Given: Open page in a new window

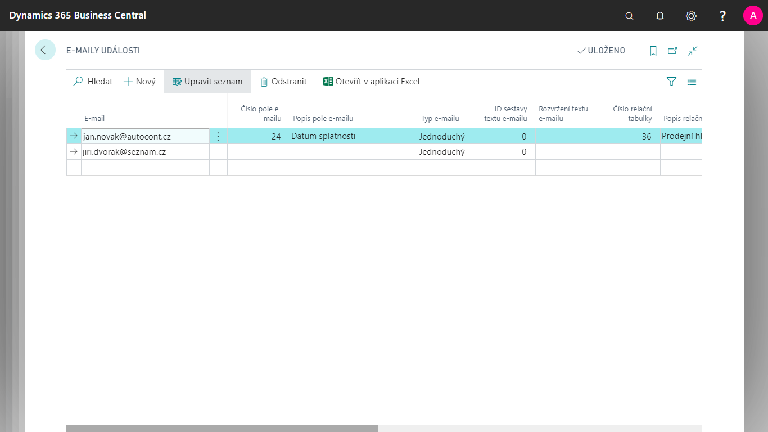Looking at the screenshot, I should click(x=672, y=51).
